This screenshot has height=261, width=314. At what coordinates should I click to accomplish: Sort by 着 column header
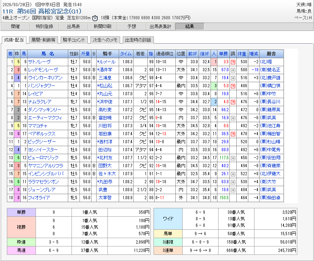click(x=11, y=54)
